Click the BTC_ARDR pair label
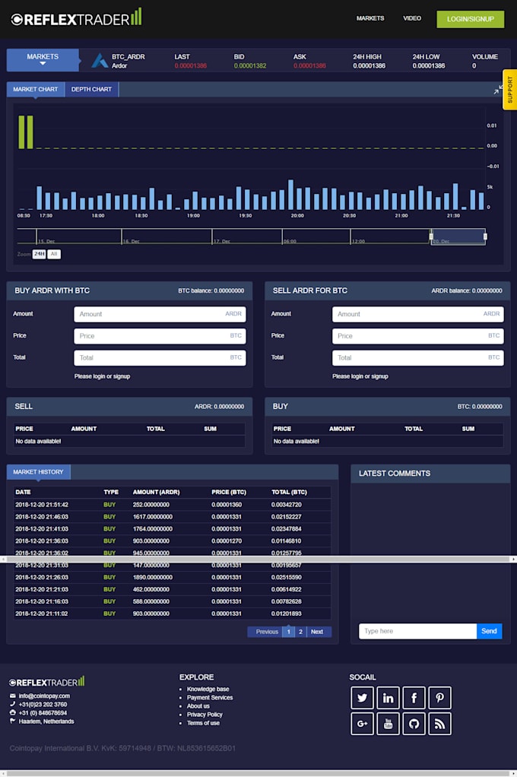517x777 pixels. [128, 56]
